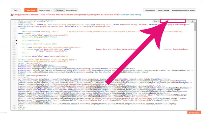Click the scrollbar down arrow
The height and width of the screenshot is (114, 203).
[195, 109]
